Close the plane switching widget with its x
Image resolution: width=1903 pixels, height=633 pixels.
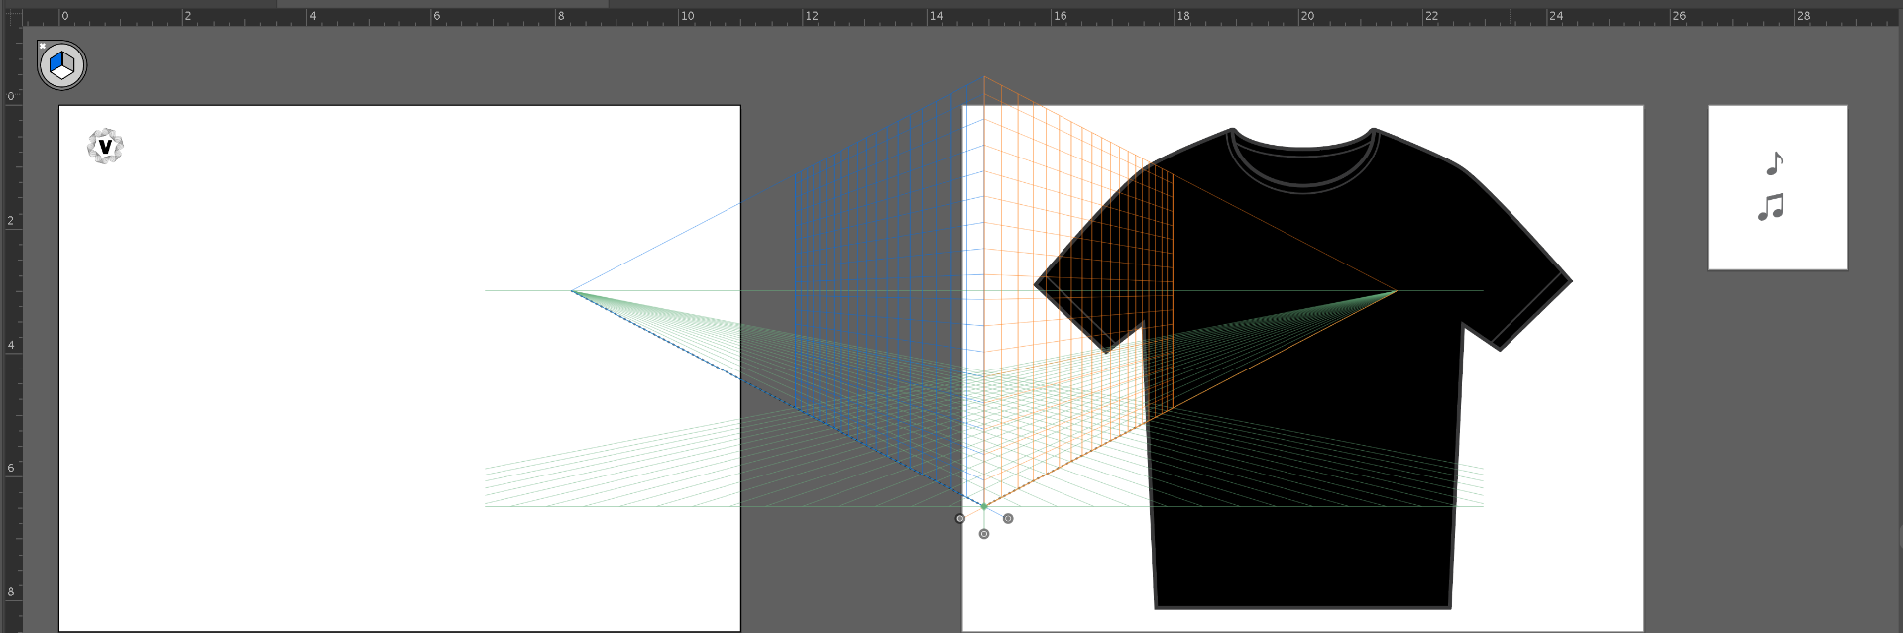tap(42, 46)
